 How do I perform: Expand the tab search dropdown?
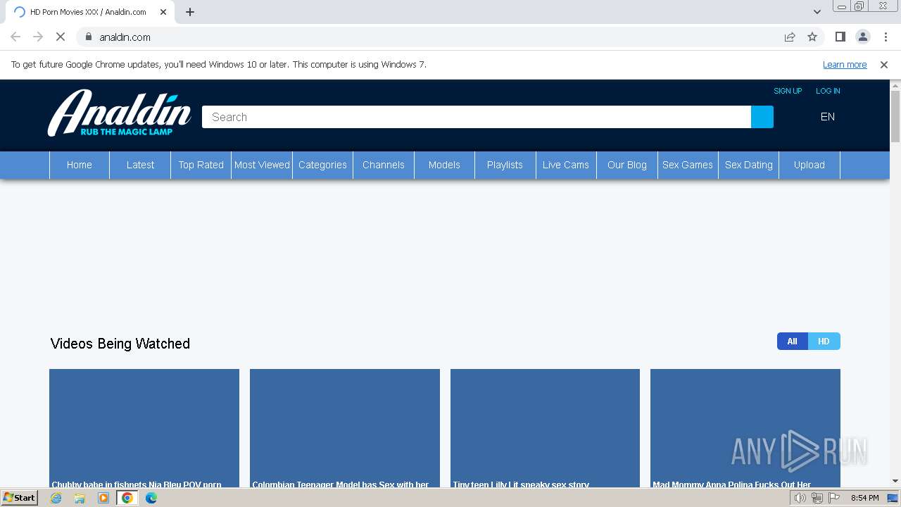[x=817, y=12]
